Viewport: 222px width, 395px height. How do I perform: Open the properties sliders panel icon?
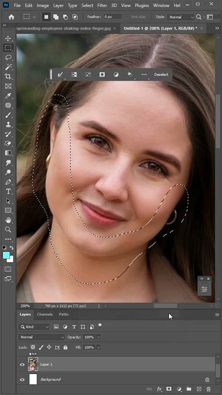204,289
